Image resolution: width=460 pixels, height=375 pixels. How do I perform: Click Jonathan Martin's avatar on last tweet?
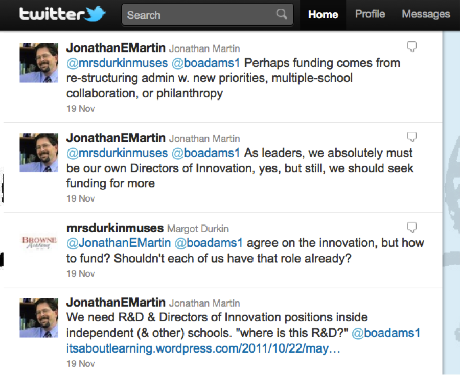coord(39,318)
